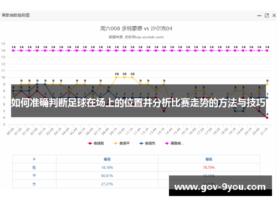Image resolution: width=277 pixels, height=201 pixels.
Task: Toggle the 临场胜 red legend series
Action: pos(96,143)
